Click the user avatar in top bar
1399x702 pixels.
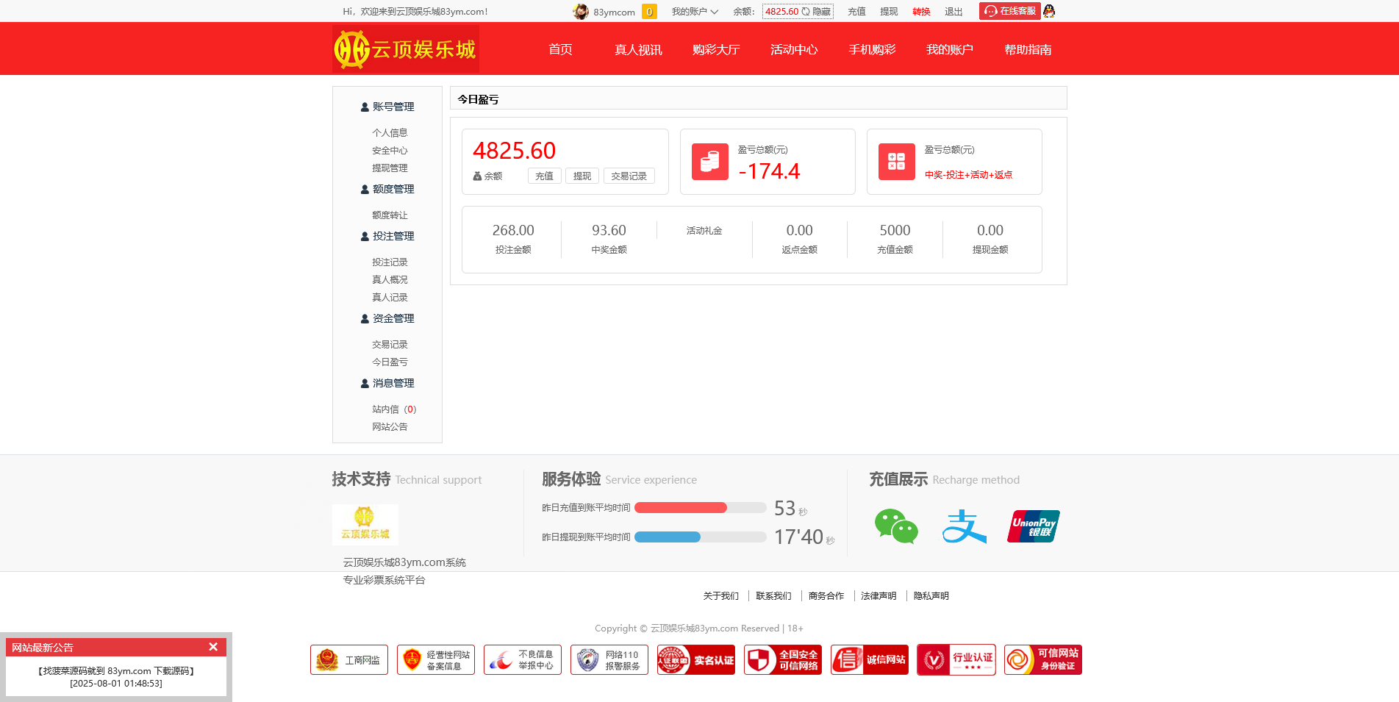pyautogui.click(x=581, y=12)
